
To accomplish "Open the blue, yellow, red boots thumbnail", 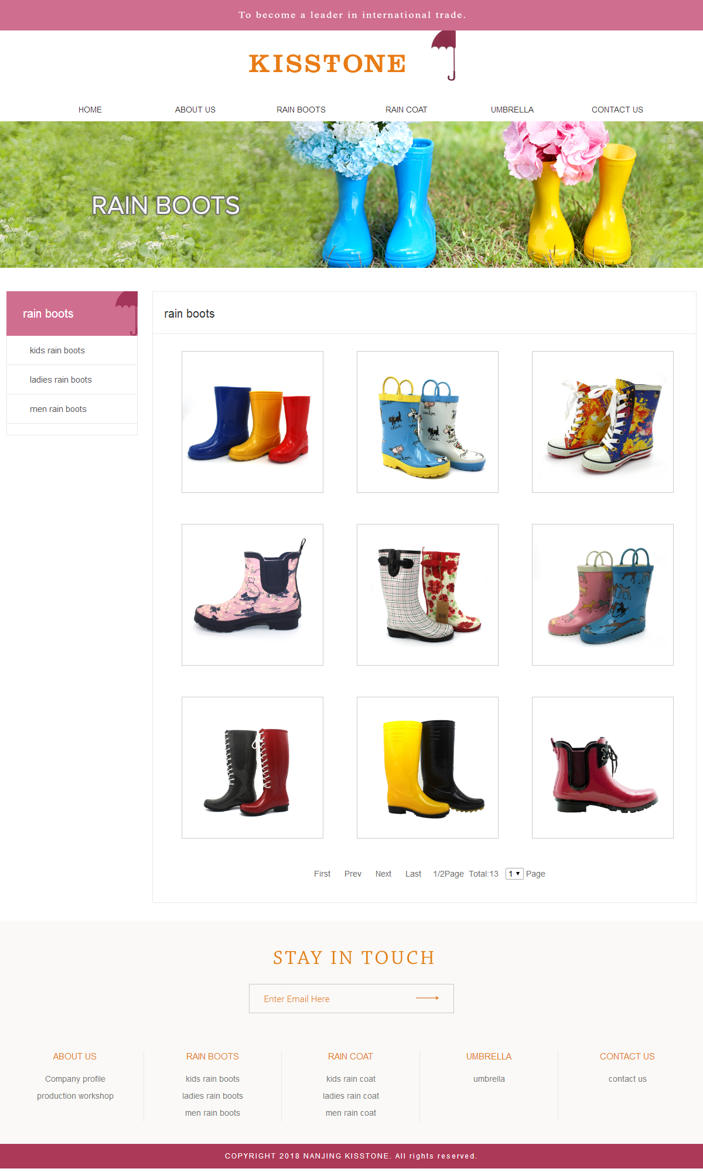I will pyautogui.click(x=252, y=422).
